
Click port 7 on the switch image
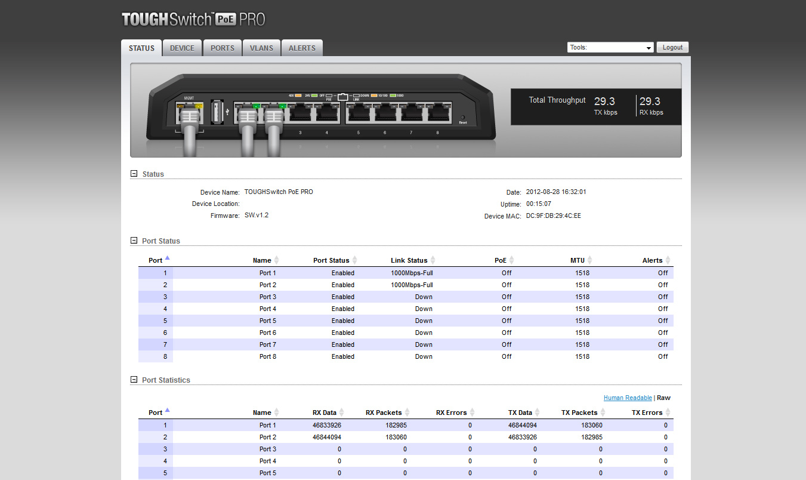411,113
